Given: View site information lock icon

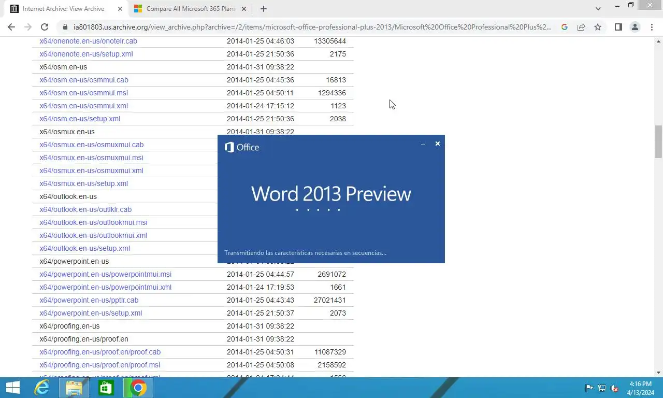Looking at the screenshot, I should coord(65,27).
